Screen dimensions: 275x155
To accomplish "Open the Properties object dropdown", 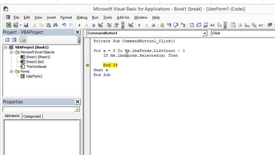I will (x=77, y=109).
